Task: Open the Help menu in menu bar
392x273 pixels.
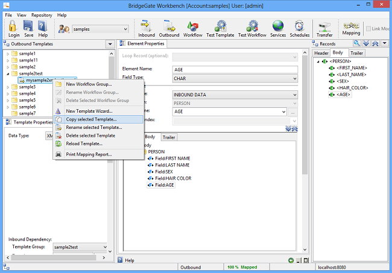Action: pos(62,15)
